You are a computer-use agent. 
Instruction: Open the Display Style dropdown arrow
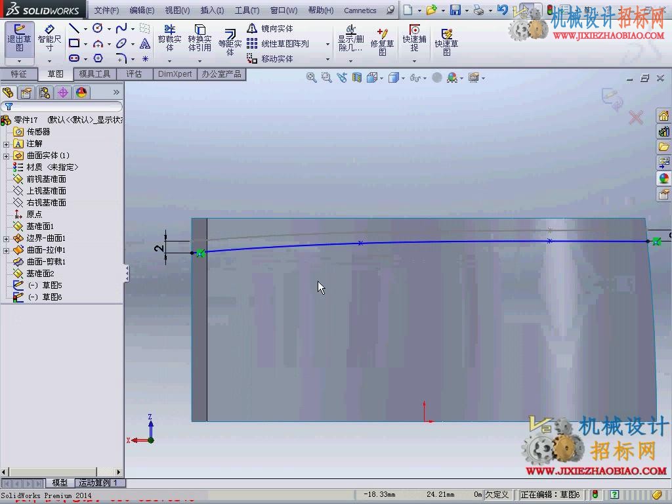coord(403,78)
